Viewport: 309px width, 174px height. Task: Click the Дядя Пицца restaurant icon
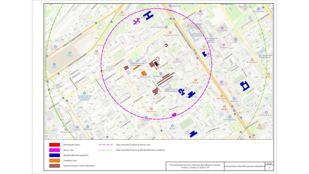pos(221,96)
